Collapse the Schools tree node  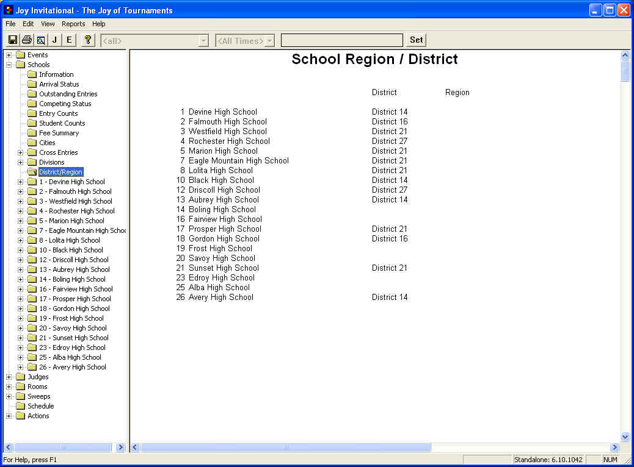[x=9, y=65]
